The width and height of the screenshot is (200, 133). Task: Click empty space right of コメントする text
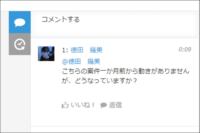(138, 20)
